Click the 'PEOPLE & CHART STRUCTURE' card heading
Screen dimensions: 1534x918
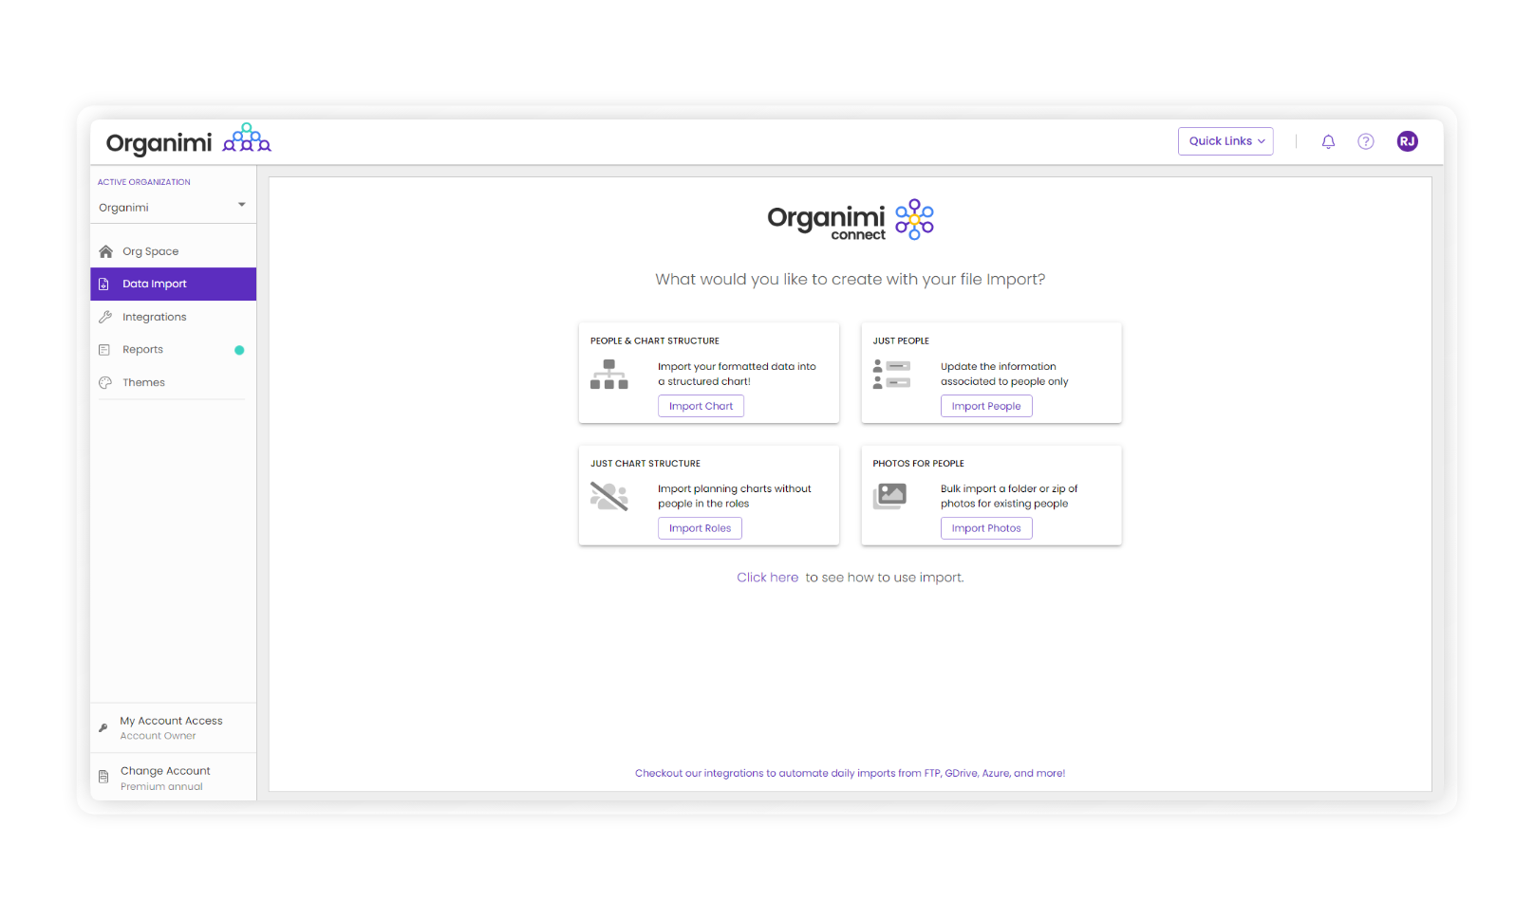(x=655, y=340)
